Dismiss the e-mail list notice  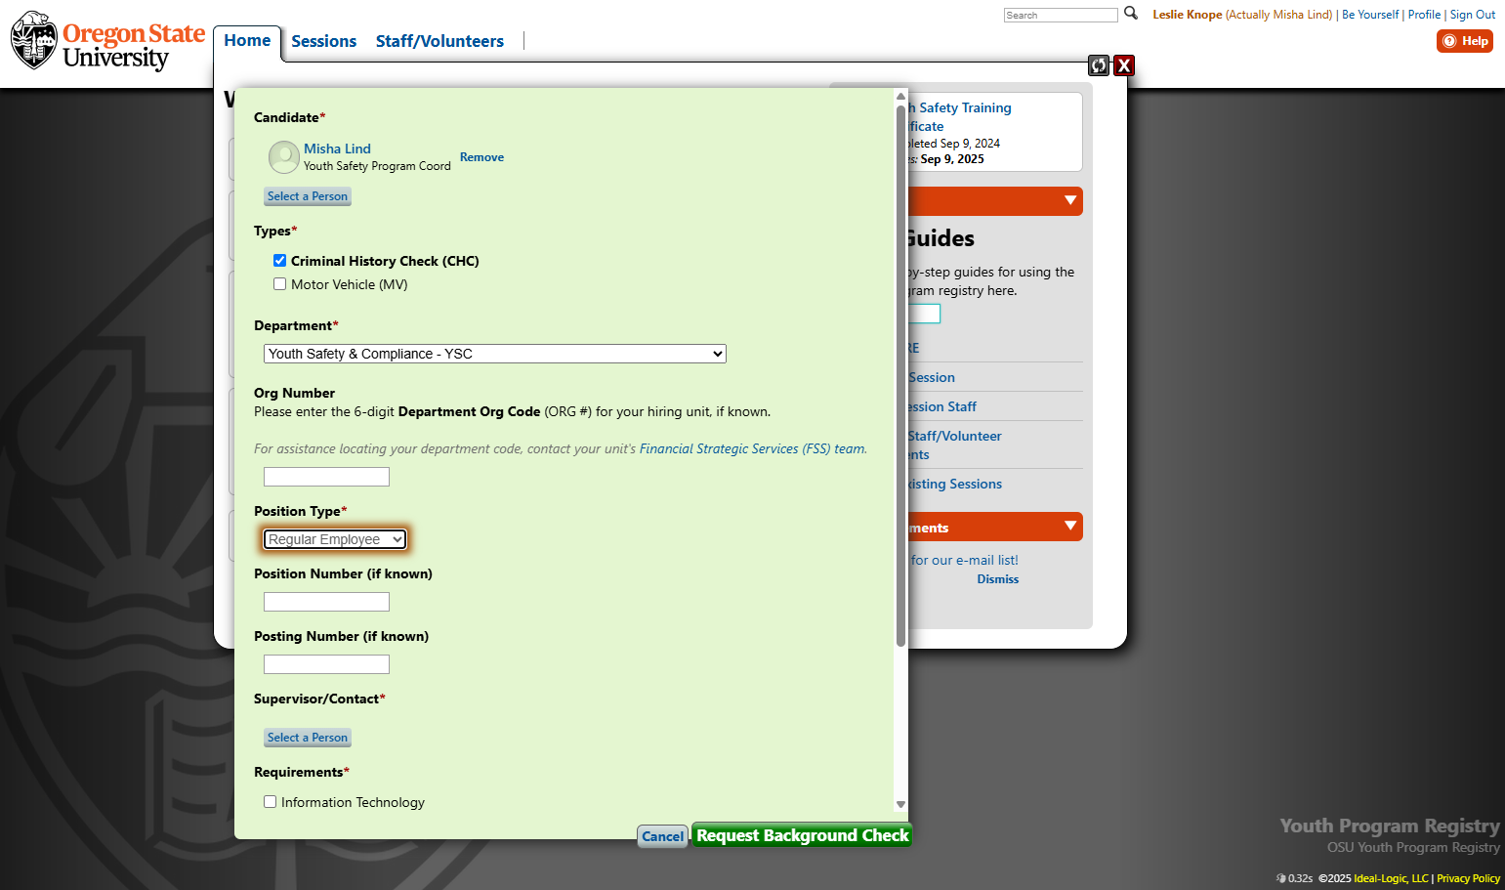pos(997,579)
